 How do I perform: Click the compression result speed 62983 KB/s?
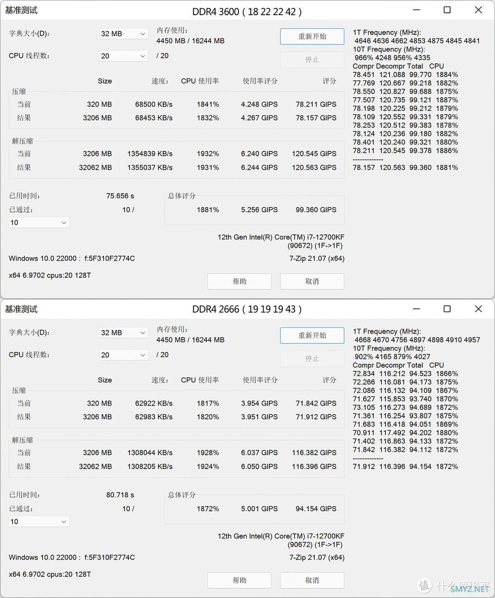tap(154, 417)
